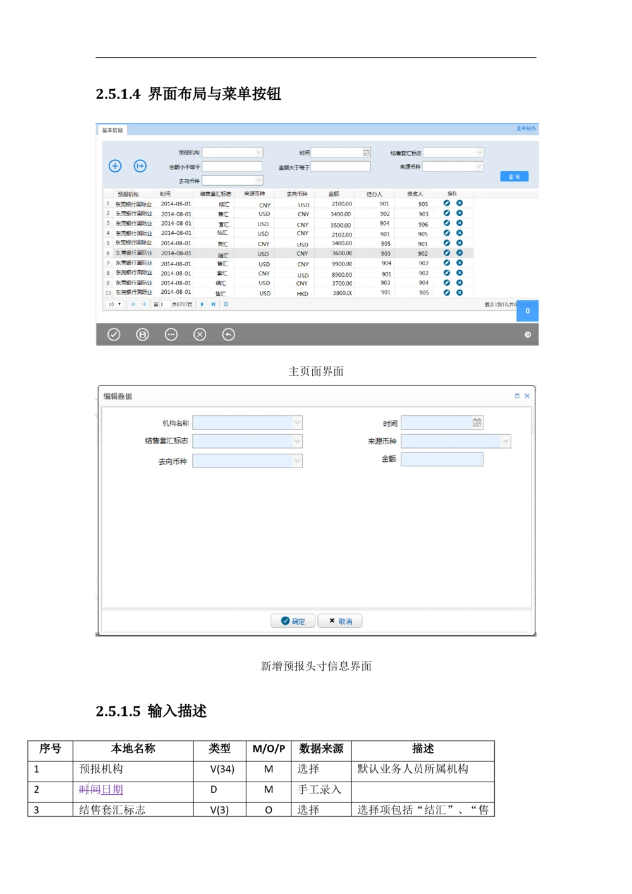Viewport: 632px width, 894px height.
Task: Click the ellipsis more icon in bottom toolbar
Action: (171, 335)
